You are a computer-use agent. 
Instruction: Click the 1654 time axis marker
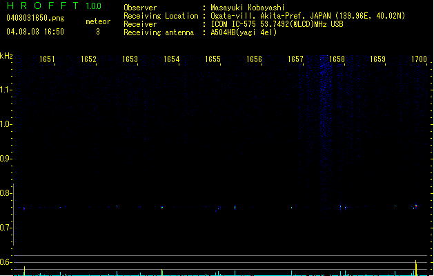coord(171,59)
